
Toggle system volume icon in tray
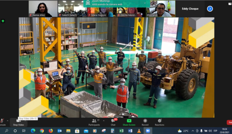point(206,131)
